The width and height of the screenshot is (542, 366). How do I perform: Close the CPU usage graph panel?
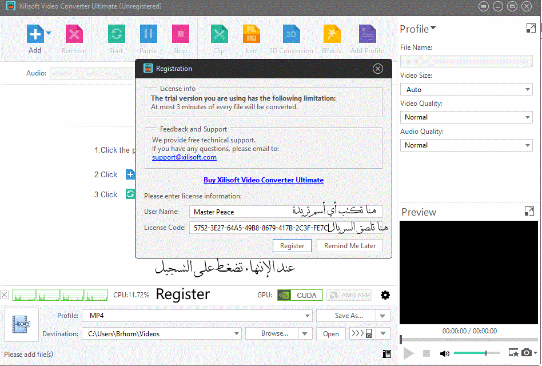click(5, 295)
